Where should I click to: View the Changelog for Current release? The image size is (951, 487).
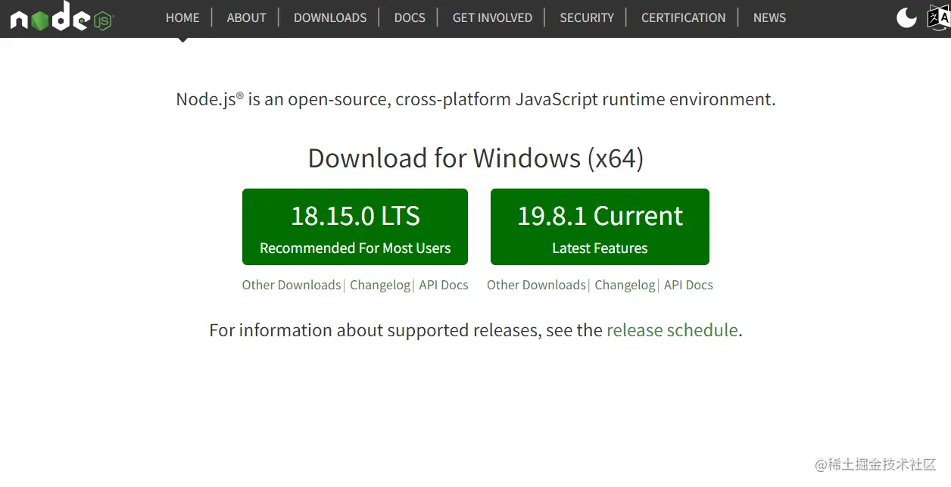point(625,285)
